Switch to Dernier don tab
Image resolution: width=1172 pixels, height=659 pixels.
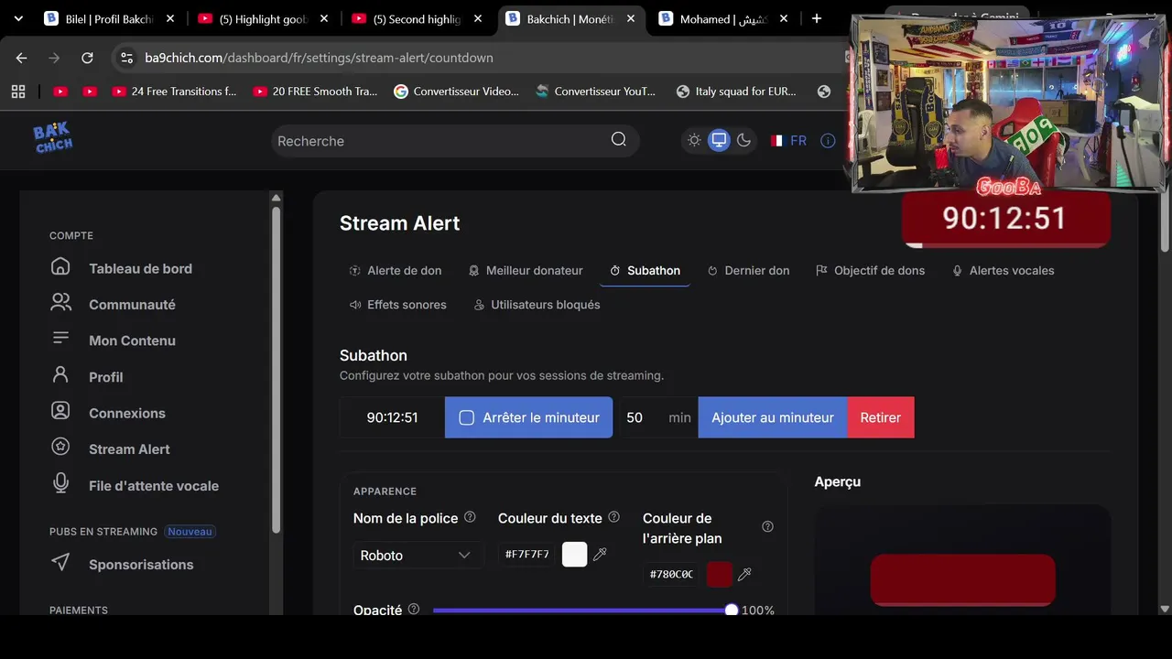(748, 271)
